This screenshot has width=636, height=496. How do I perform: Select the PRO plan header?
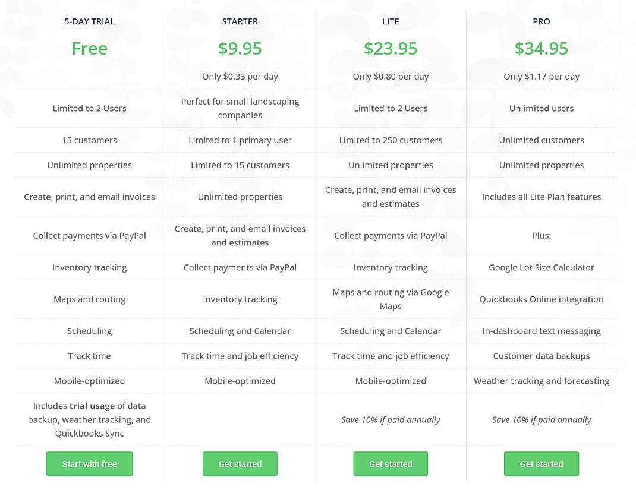[541, 21]
